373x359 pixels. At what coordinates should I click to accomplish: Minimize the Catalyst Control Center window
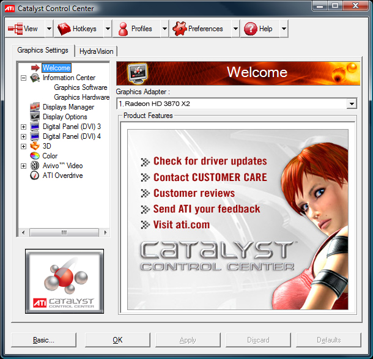coord(320,6)
